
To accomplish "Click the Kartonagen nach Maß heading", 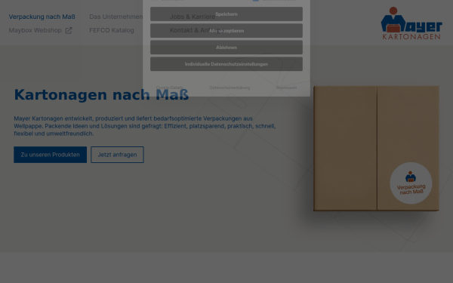I will tap(101, 95).
